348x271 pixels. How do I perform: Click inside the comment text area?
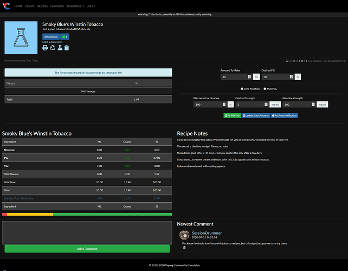(87, 233)
